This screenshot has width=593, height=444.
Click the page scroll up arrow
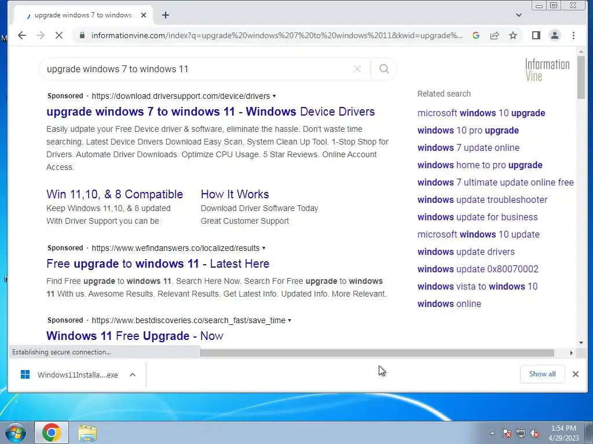tap(581, 51)
